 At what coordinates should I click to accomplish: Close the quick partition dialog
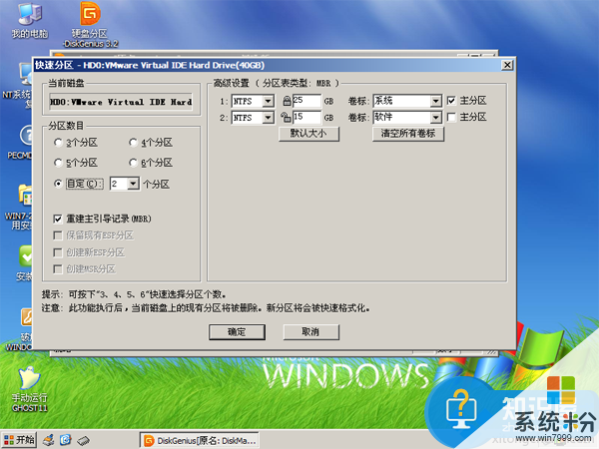coord(507,65)
